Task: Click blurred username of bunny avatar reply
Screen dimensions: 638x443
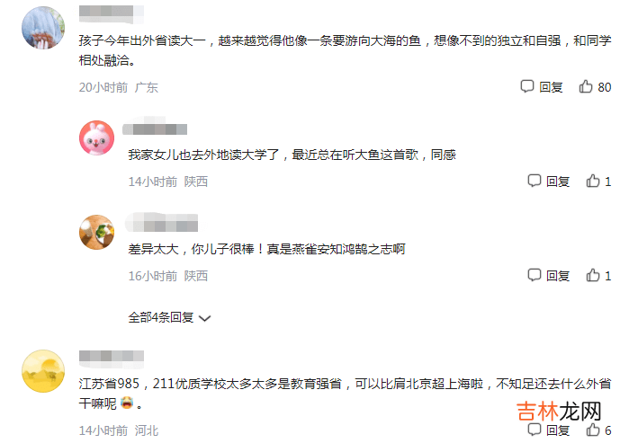Action: 155,128
